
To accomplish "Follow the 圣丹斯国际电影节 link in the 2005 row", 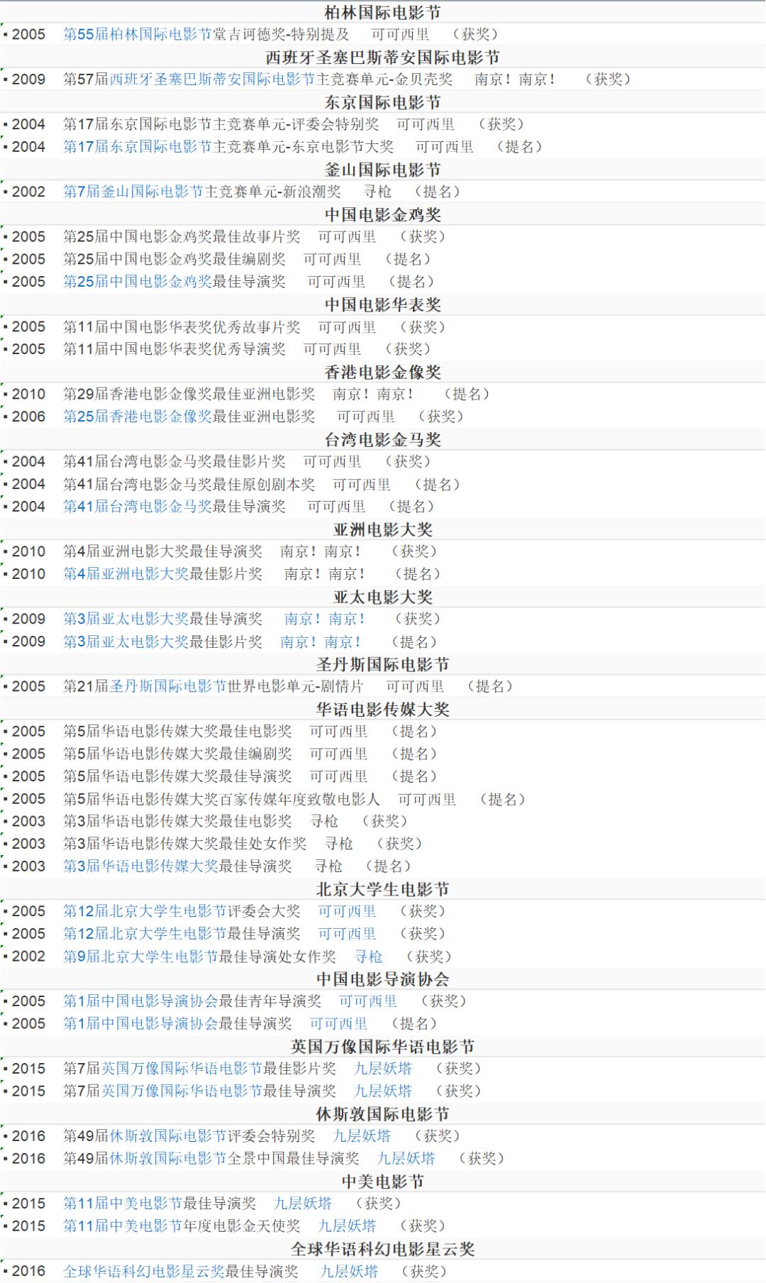I will [168, 686].
